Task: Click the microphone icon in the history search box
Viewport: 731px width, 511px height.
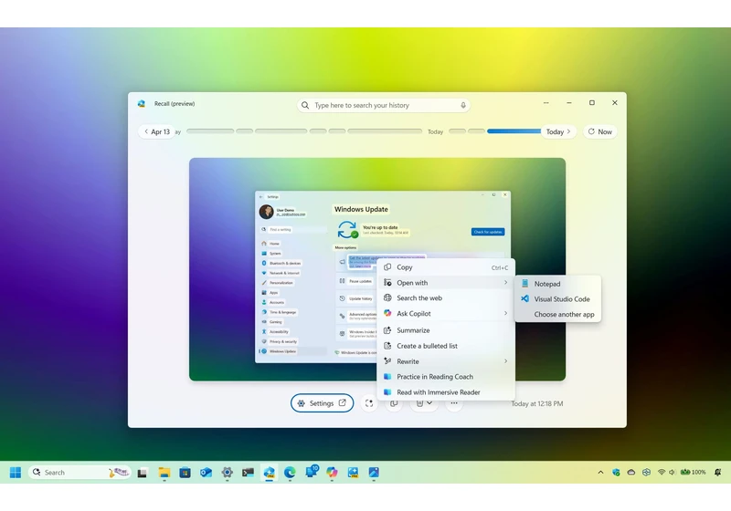Action: click(x=463, y=105)
